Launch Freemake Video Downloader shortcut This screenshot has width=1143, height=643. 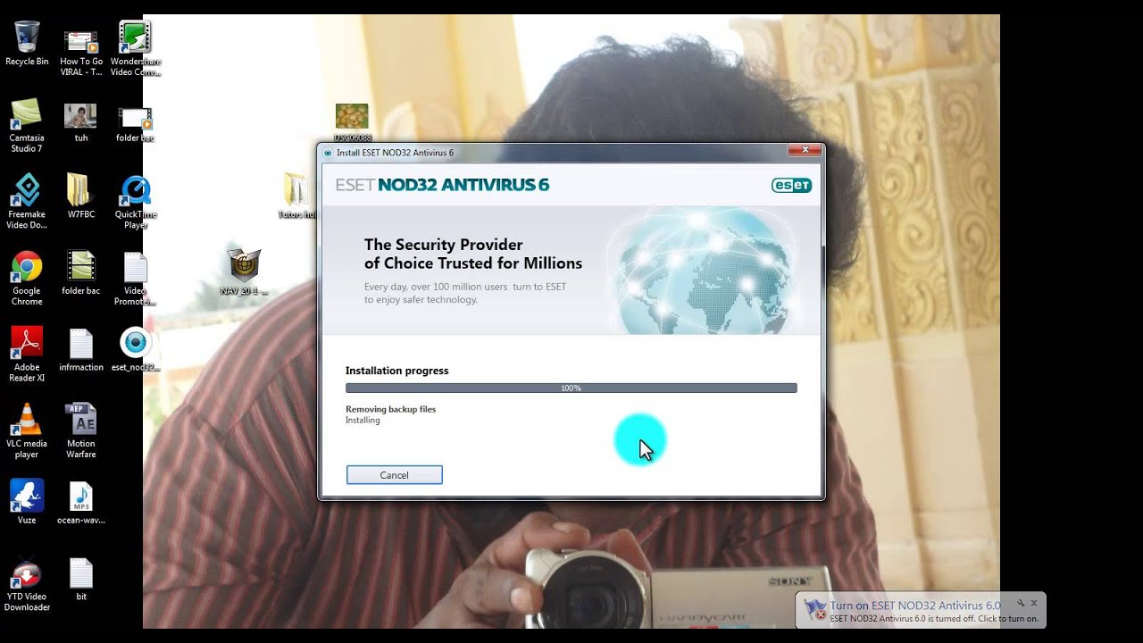(27, 202)
